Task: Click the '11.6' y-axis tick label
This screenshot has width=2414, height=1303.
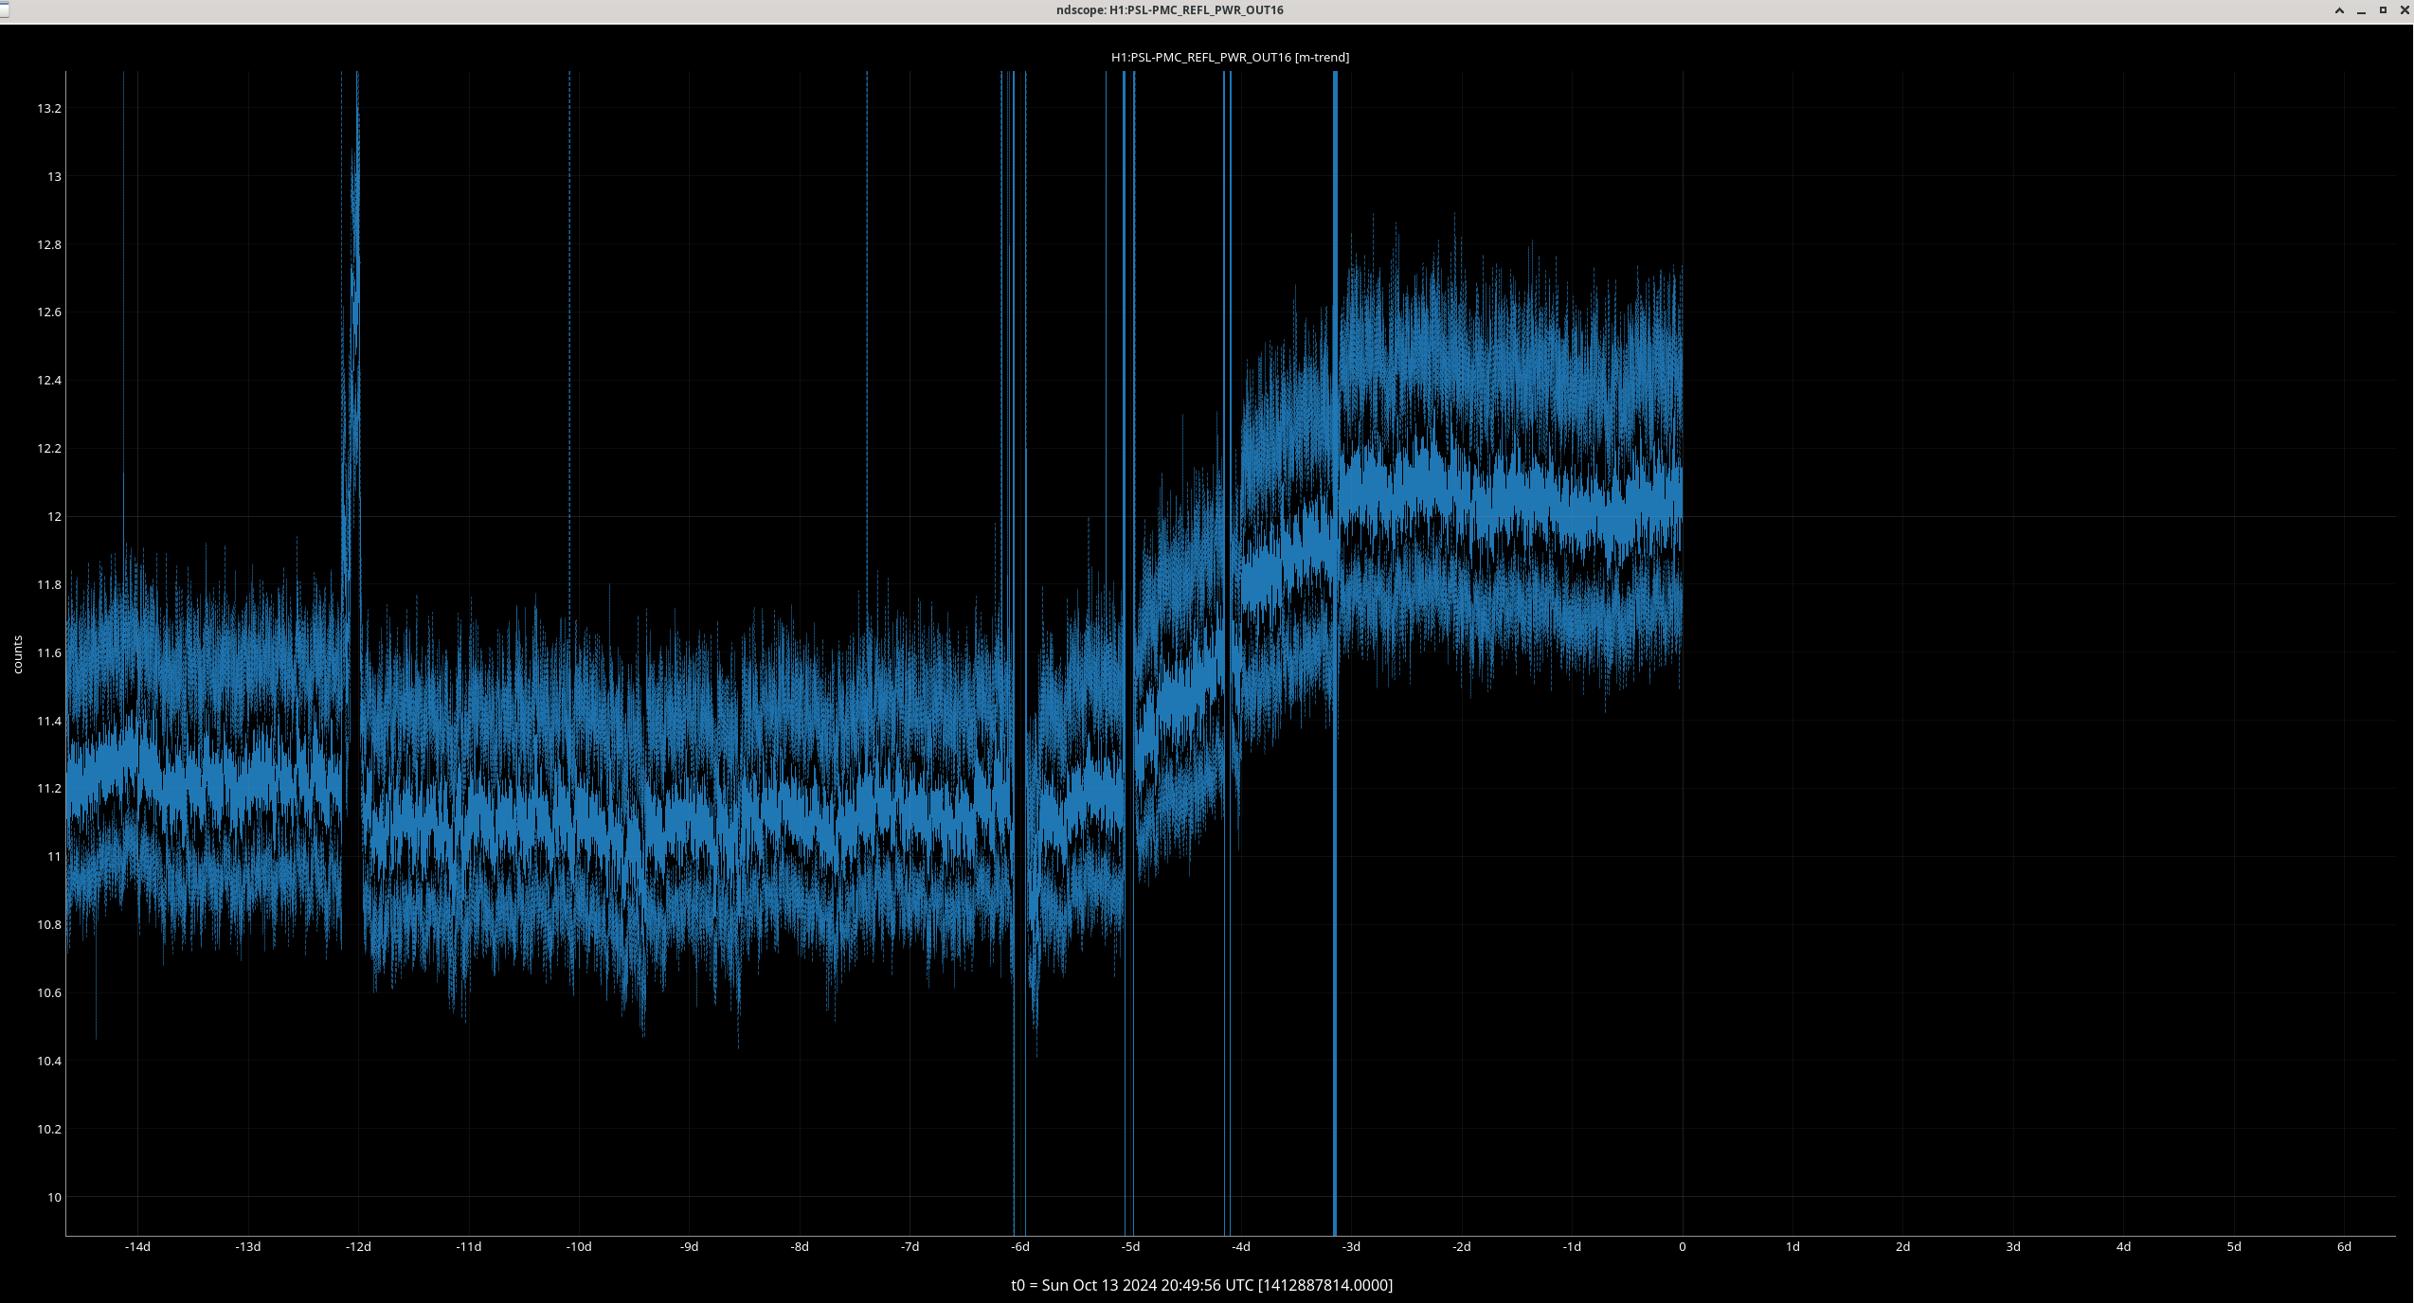Action: point(49,653)
